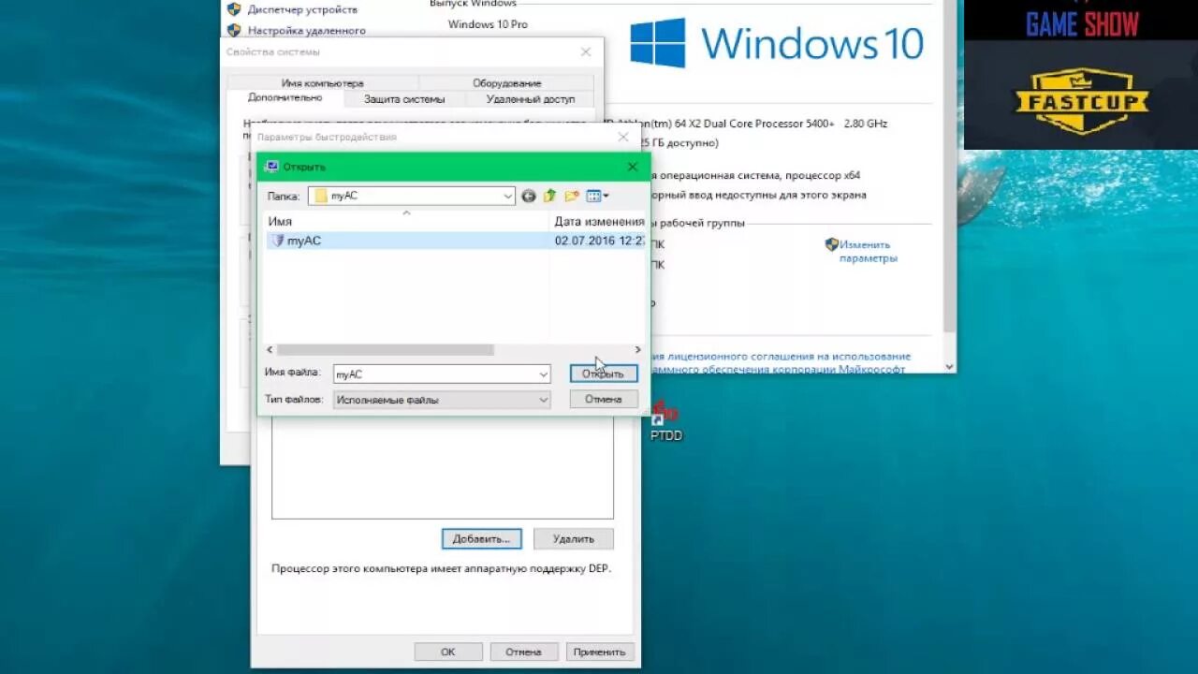Click the Windows 10 logo

click(x=777, y=44)
